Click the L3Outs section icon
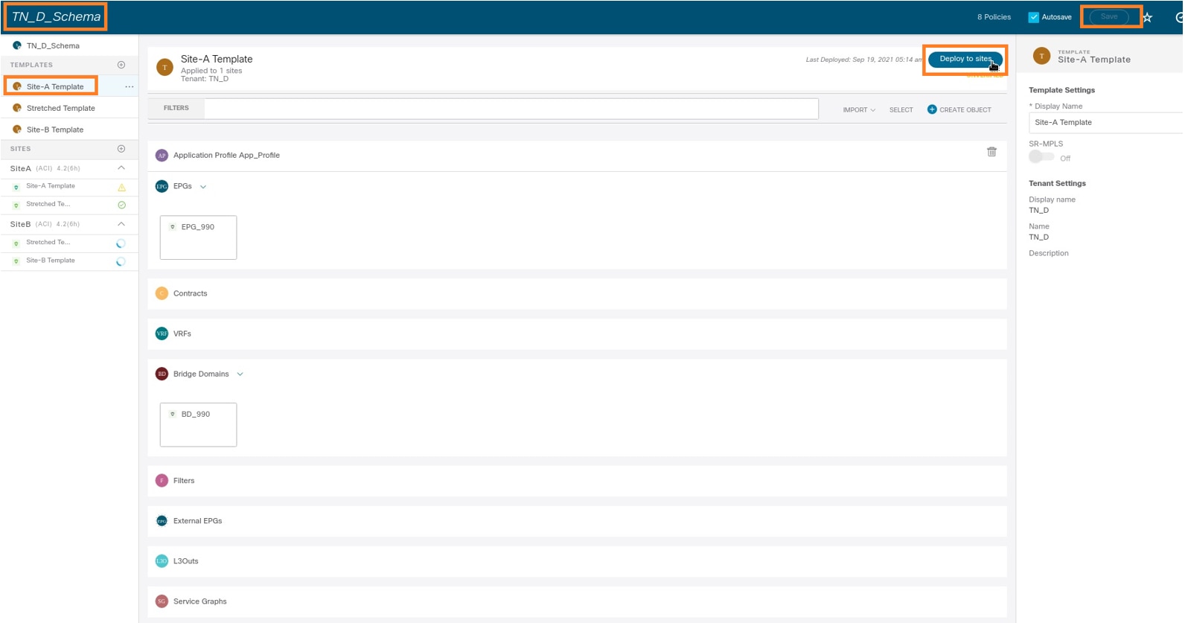The height and width of the screenshot is (623, 1185). pos(162,561)
